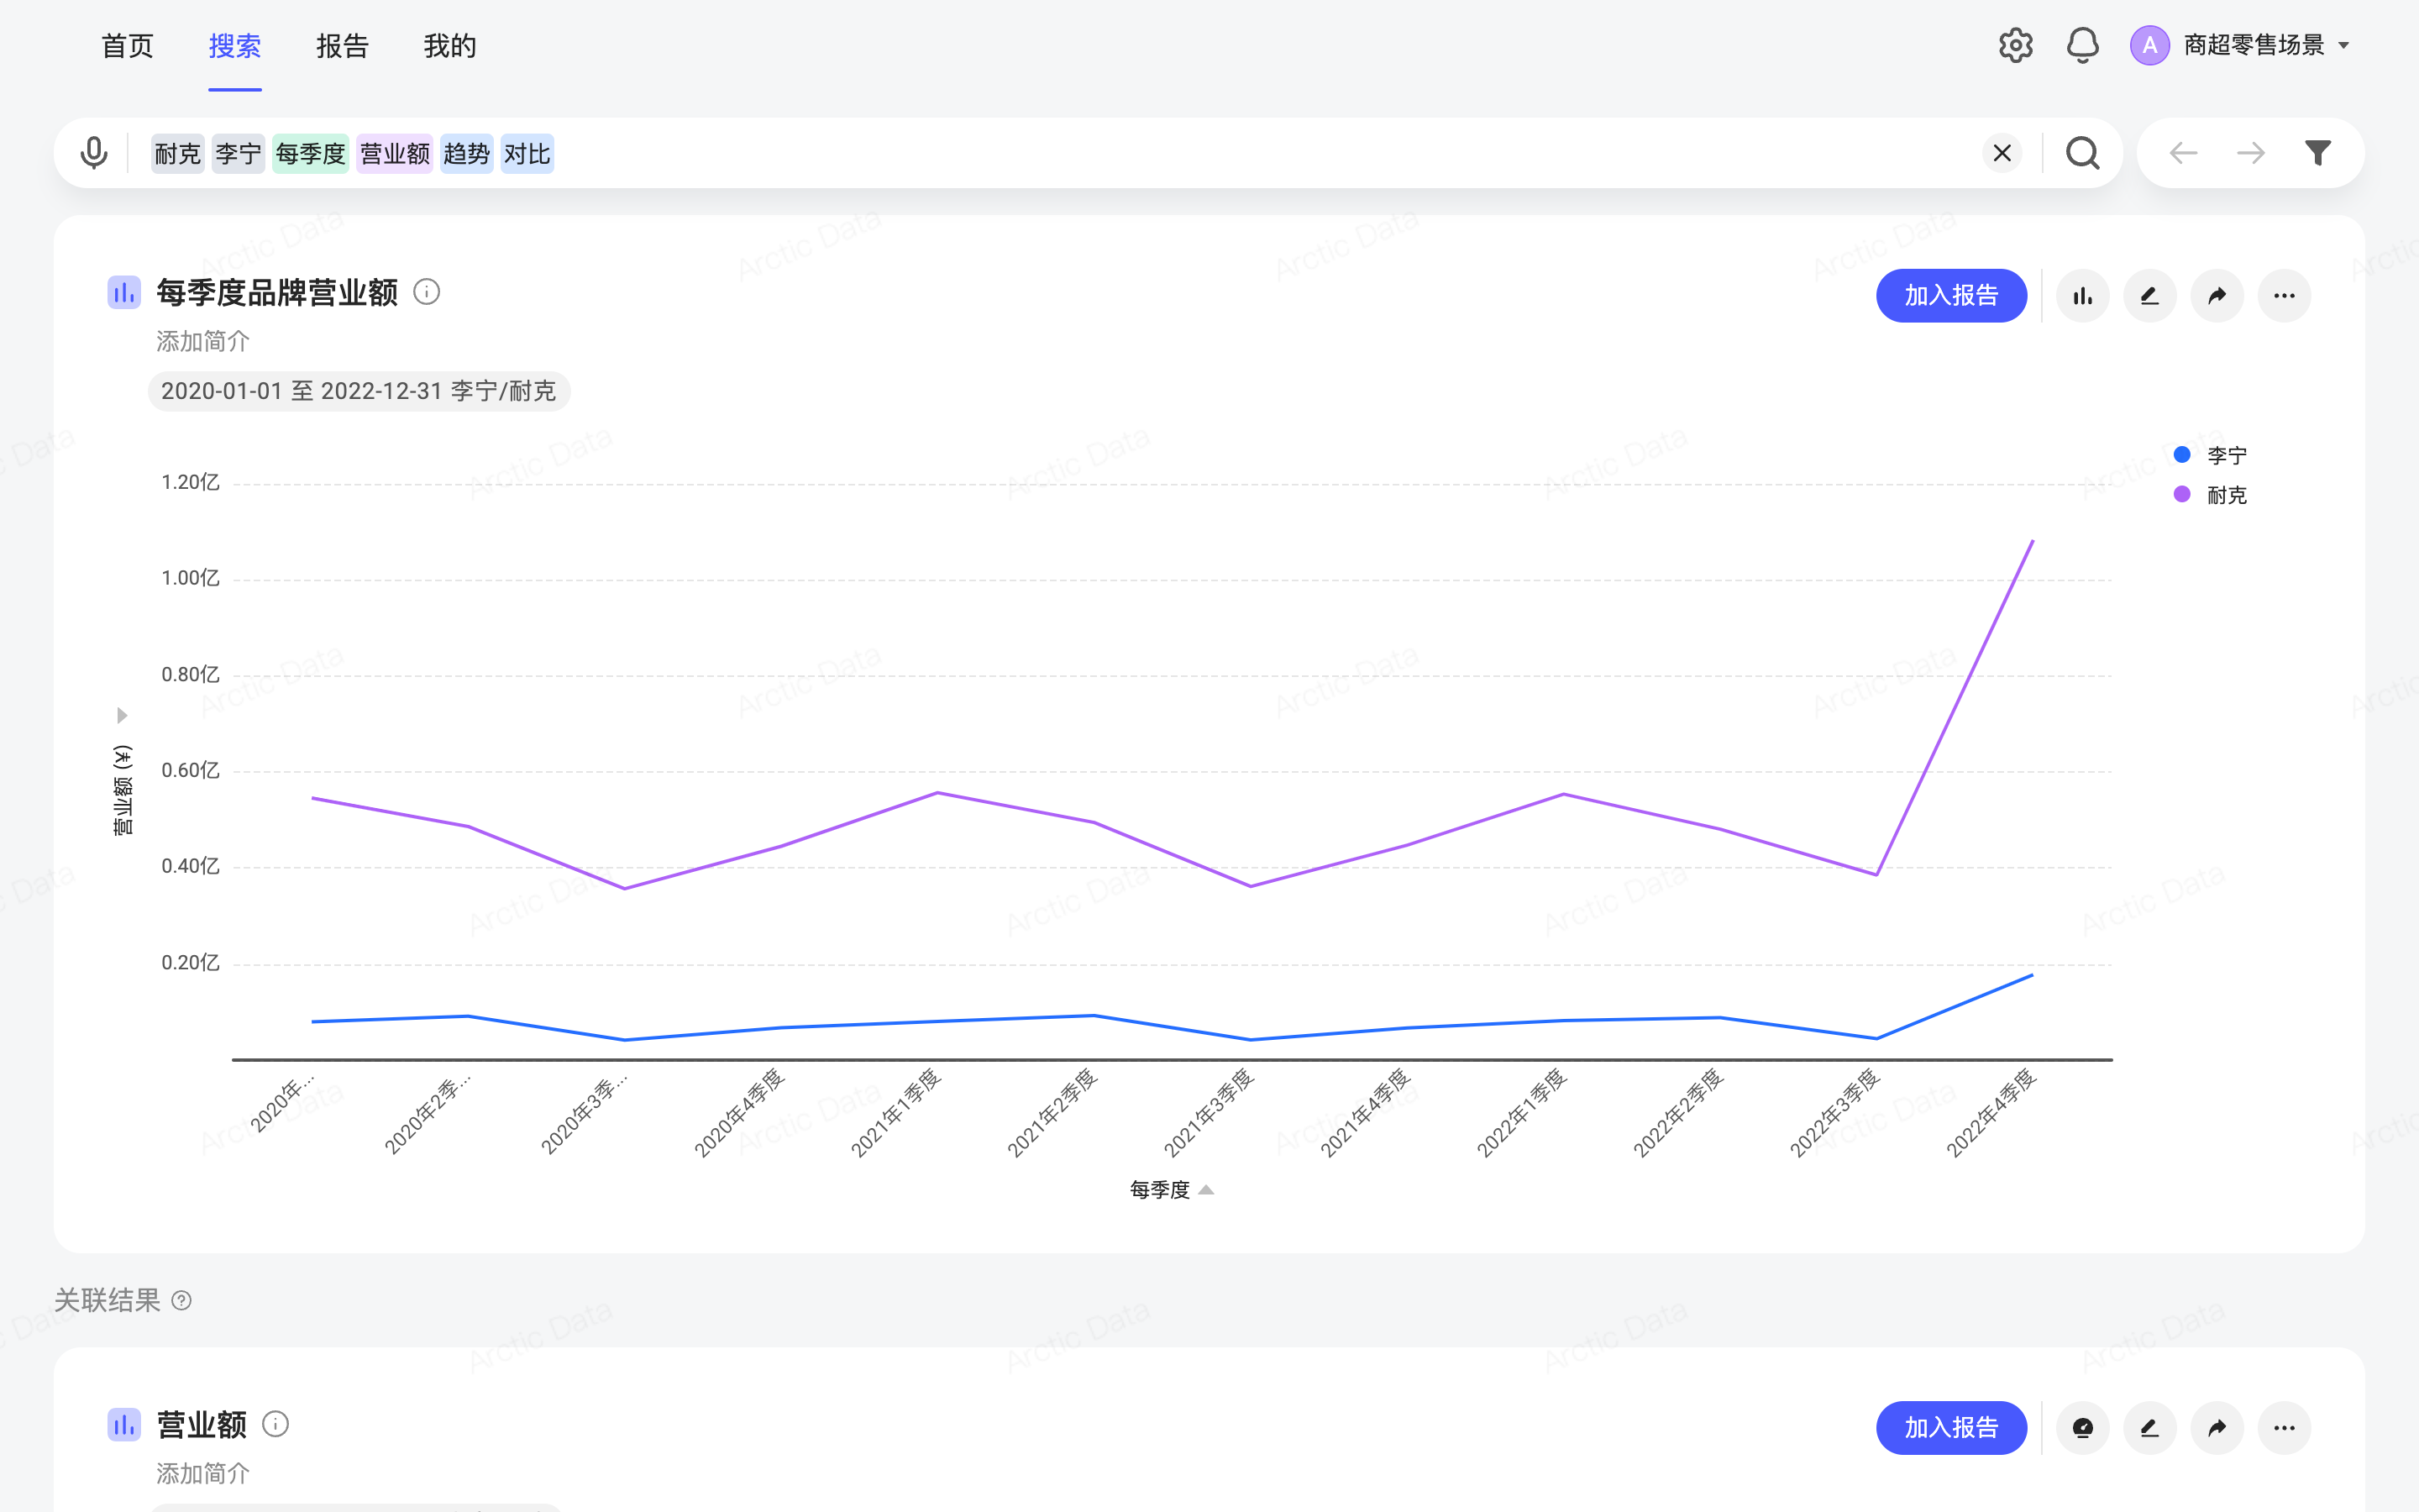Expand the y-axis triangle arrow

(x=122, y=716)
